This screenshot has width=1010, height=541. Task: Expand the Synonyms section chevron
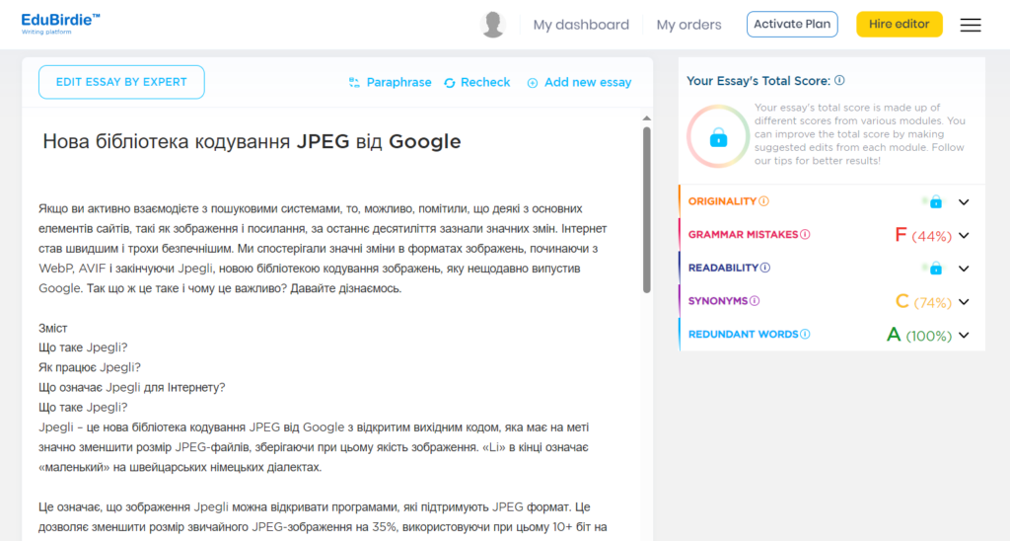tap(964, 302)
